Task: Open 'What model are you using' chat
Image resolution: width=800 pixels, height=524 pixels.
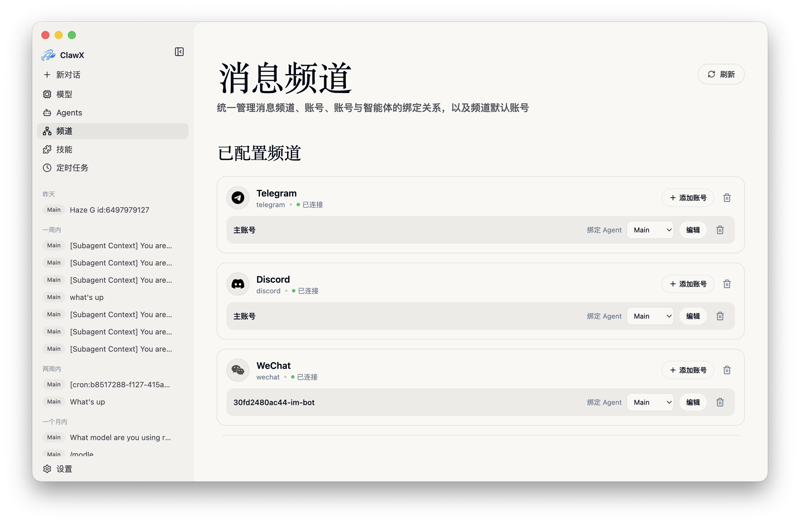Action: pos(112,437)
